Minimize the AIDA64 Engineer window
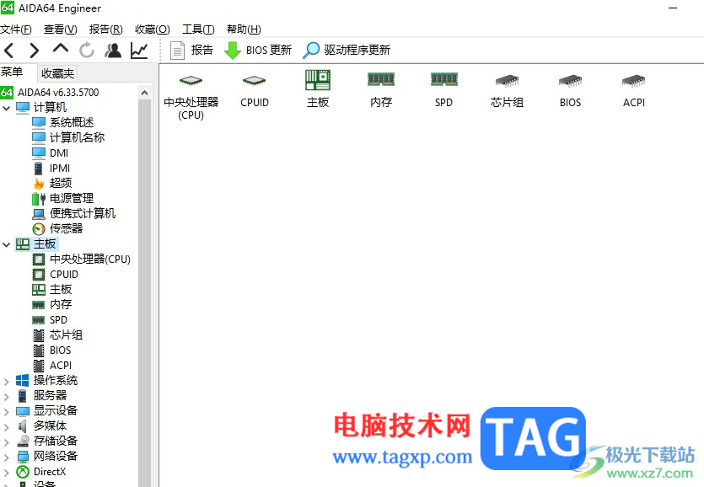704x487 pixels. tap(673, 8)
